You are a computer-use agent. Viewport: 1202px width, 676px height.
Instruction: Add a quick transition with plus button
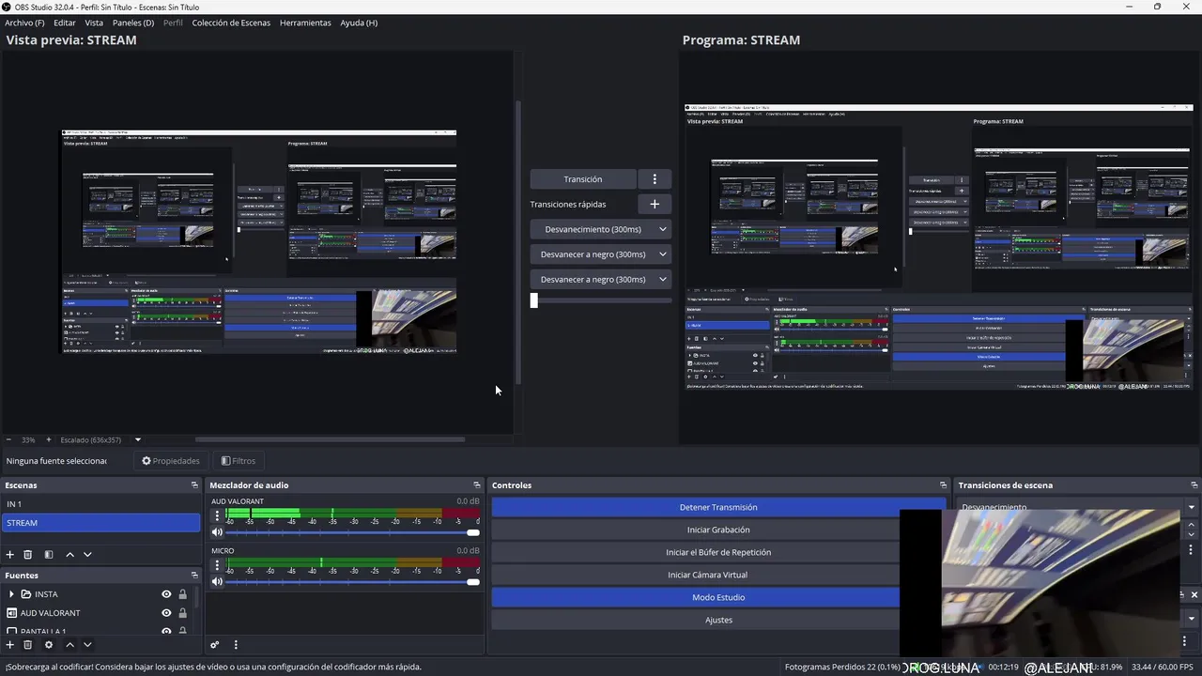tap(655, 204)
